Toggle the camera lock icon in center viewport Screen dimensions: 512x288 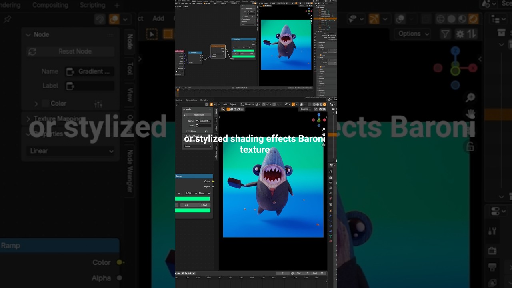(x=324, y=145)
